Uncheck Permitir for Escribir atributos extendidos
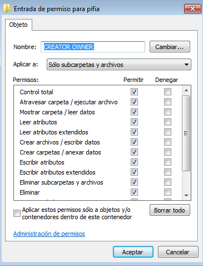Image resolution: width=203 pixels, height=266 pixels. pyautogui.click(x=134, y=172)
